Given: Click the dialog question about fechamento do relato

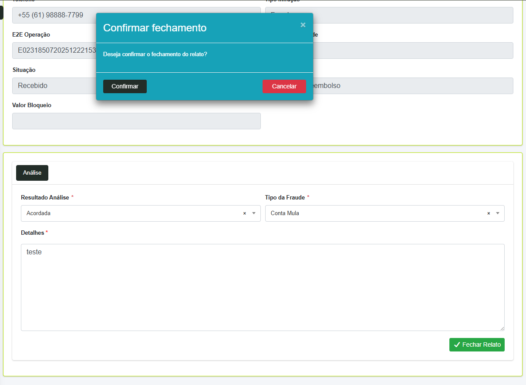Looking at the screenshot, I should coord(155,54).
